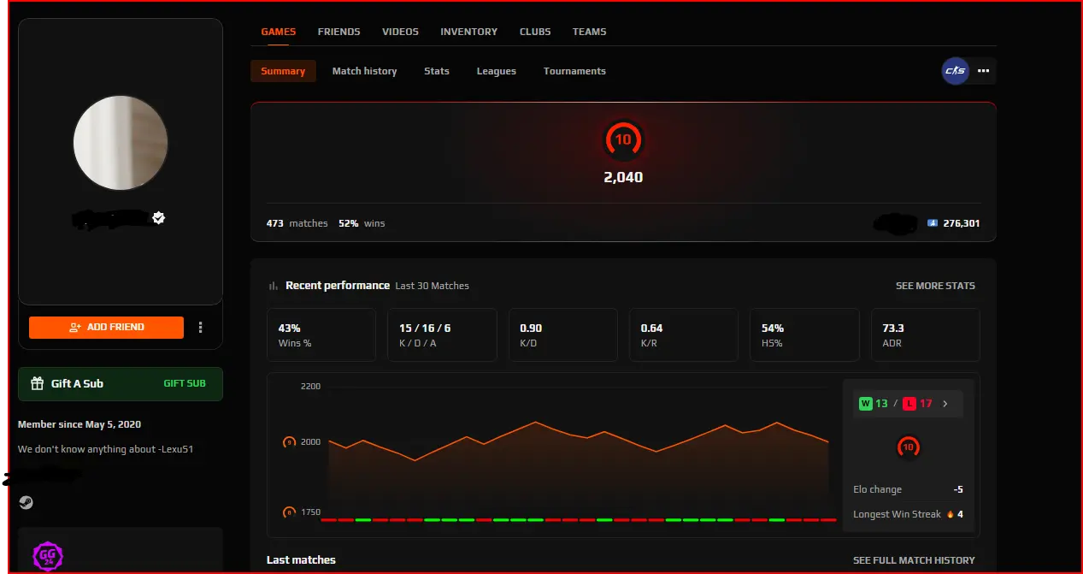The width and height of the screenshot is (1083, 574).
Task: Click the level 9 marker on chart axis
Action: [x=289, y=442]
